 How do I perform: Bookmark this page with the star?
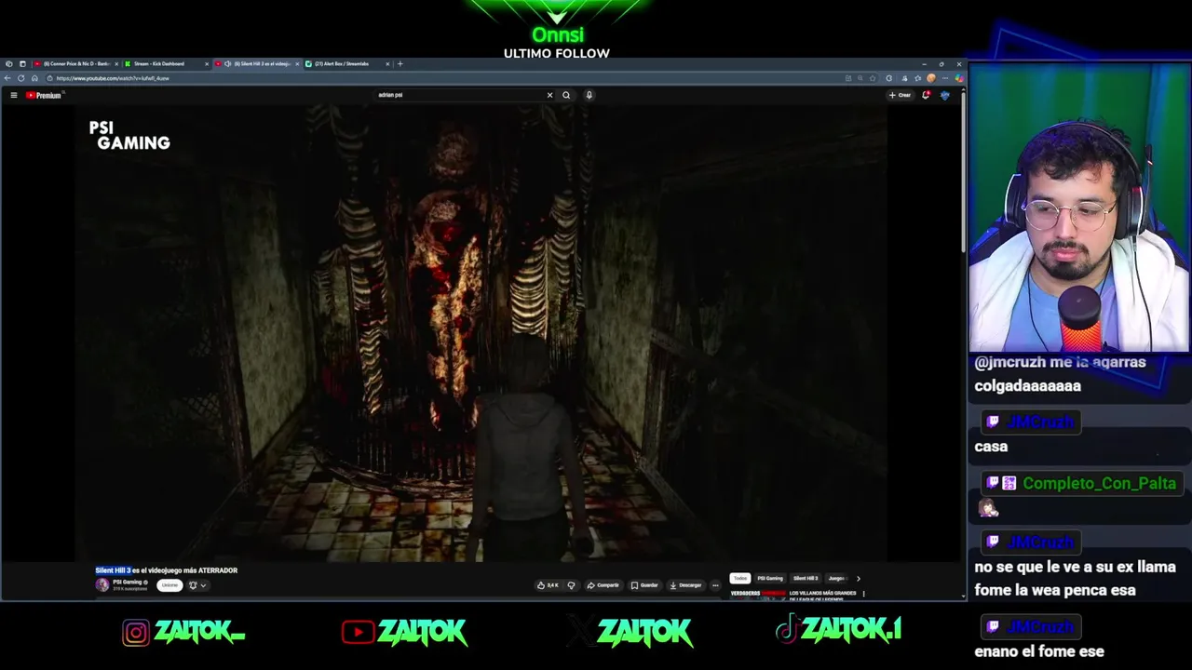[873, 78]
